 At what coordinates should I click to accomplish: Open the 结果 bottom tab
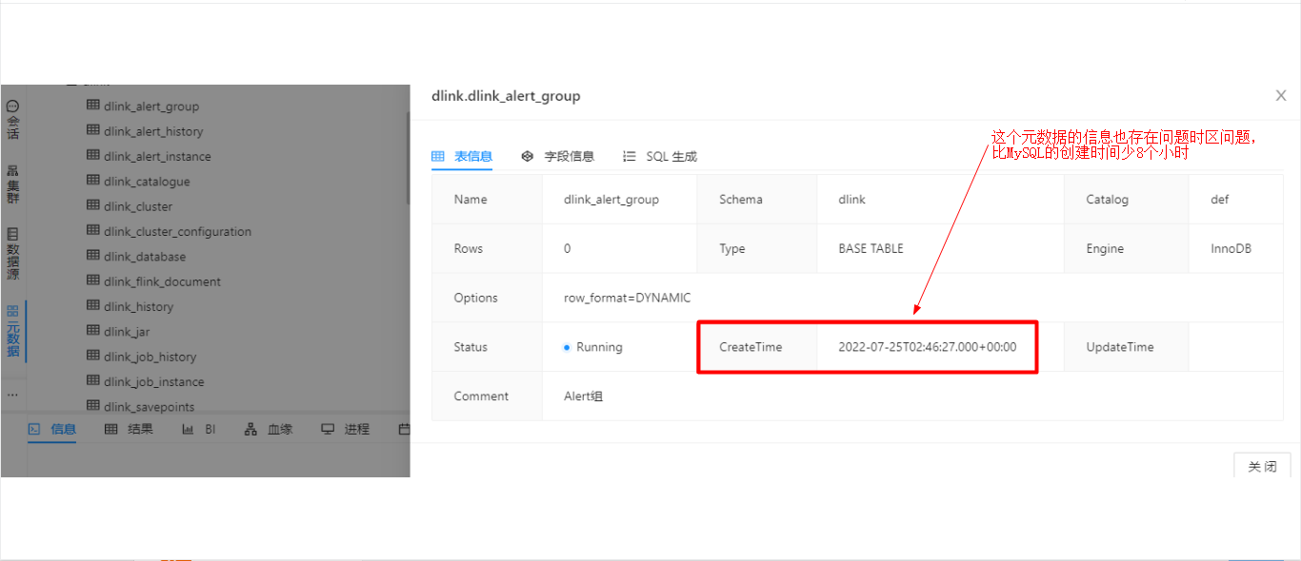point(129,429)
